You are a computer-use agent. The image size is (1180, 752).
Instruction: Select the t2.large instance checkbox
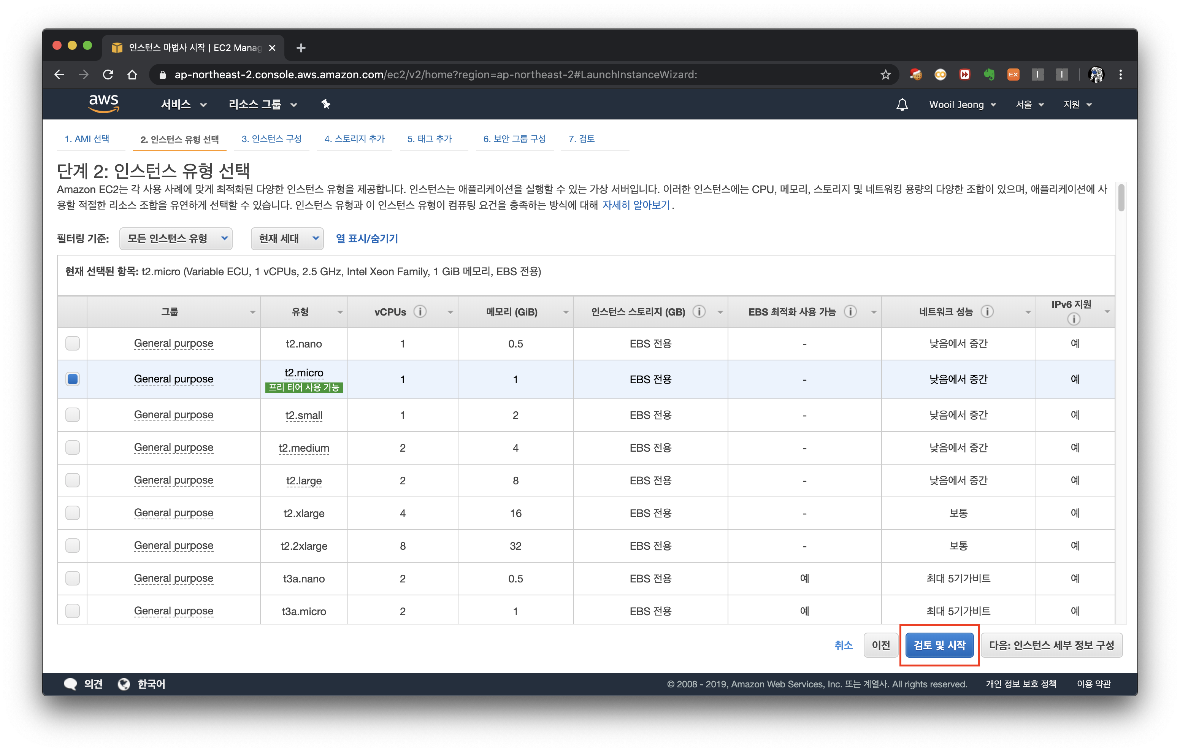(x=73, y=480)
